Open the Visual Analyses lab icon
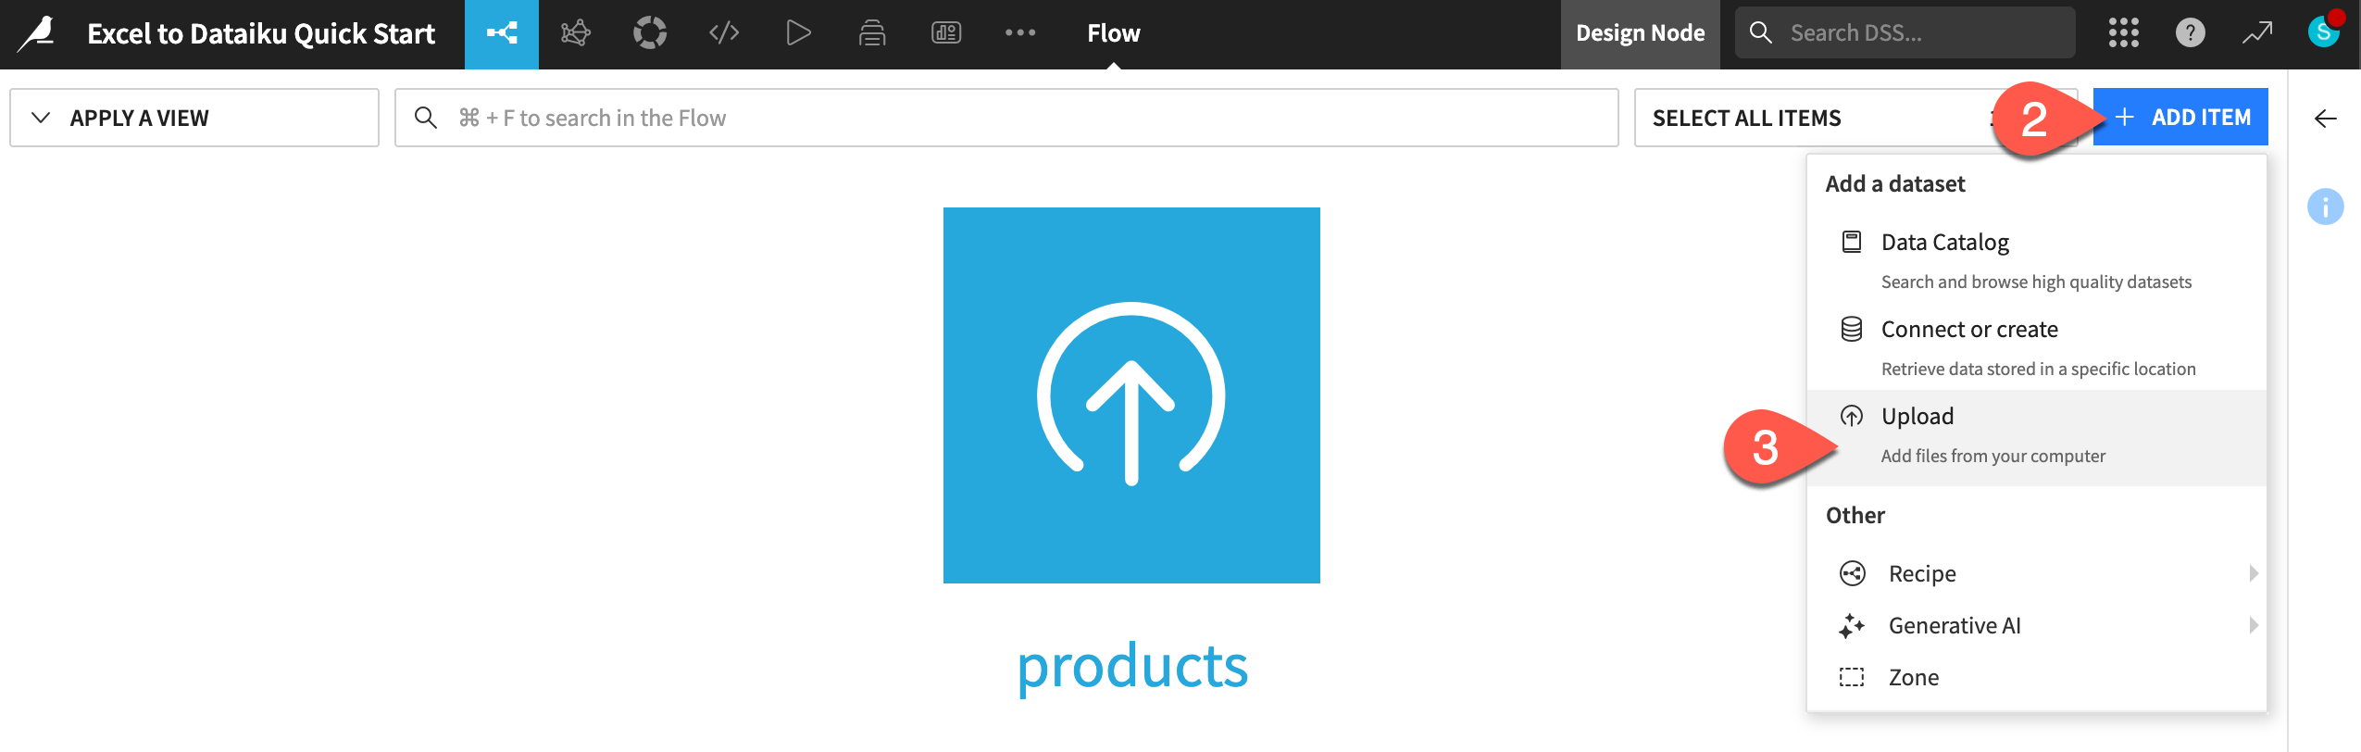The height and width of the screenshot is (752, 2361). pos(575,34)
